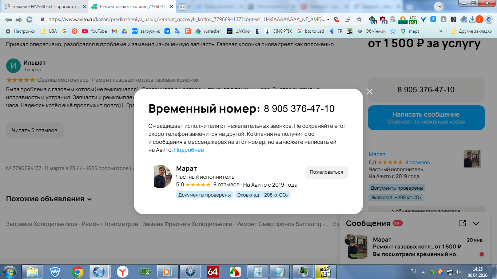
Task: Open the volume control in tray
Action: coord(458,271)
